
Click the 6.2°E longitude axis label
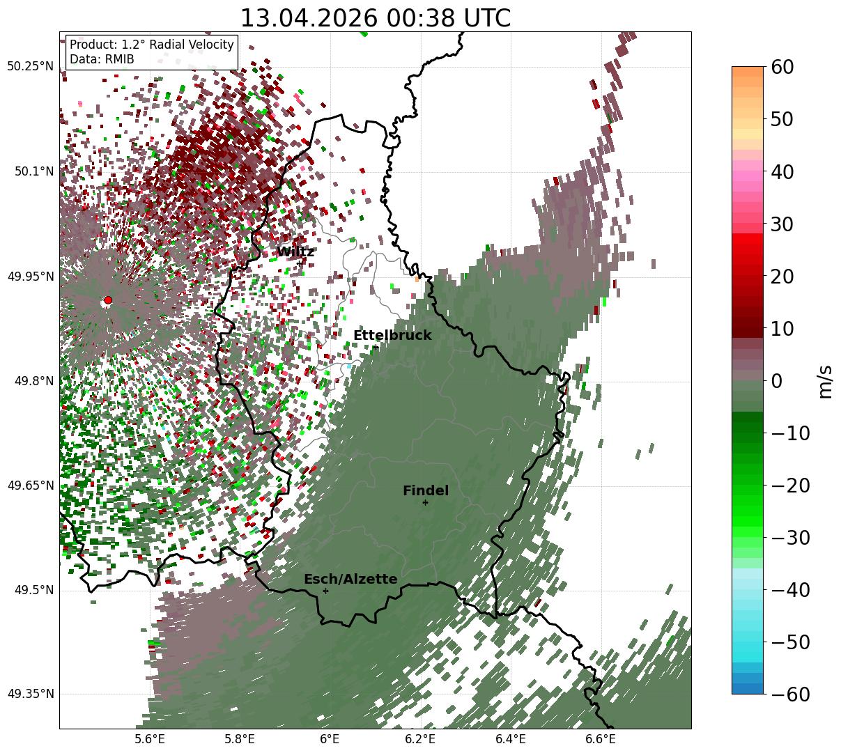tap(420, 739)
